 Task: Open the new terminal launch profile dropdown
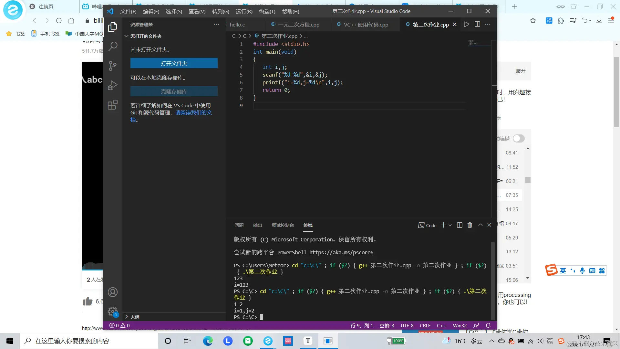(x=450, y=225)
